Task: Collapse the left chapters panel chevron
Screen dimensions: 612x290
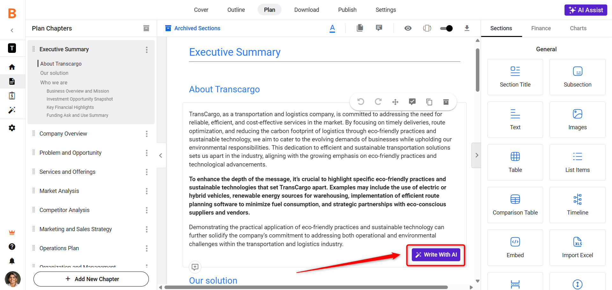Action: [161, 155]
